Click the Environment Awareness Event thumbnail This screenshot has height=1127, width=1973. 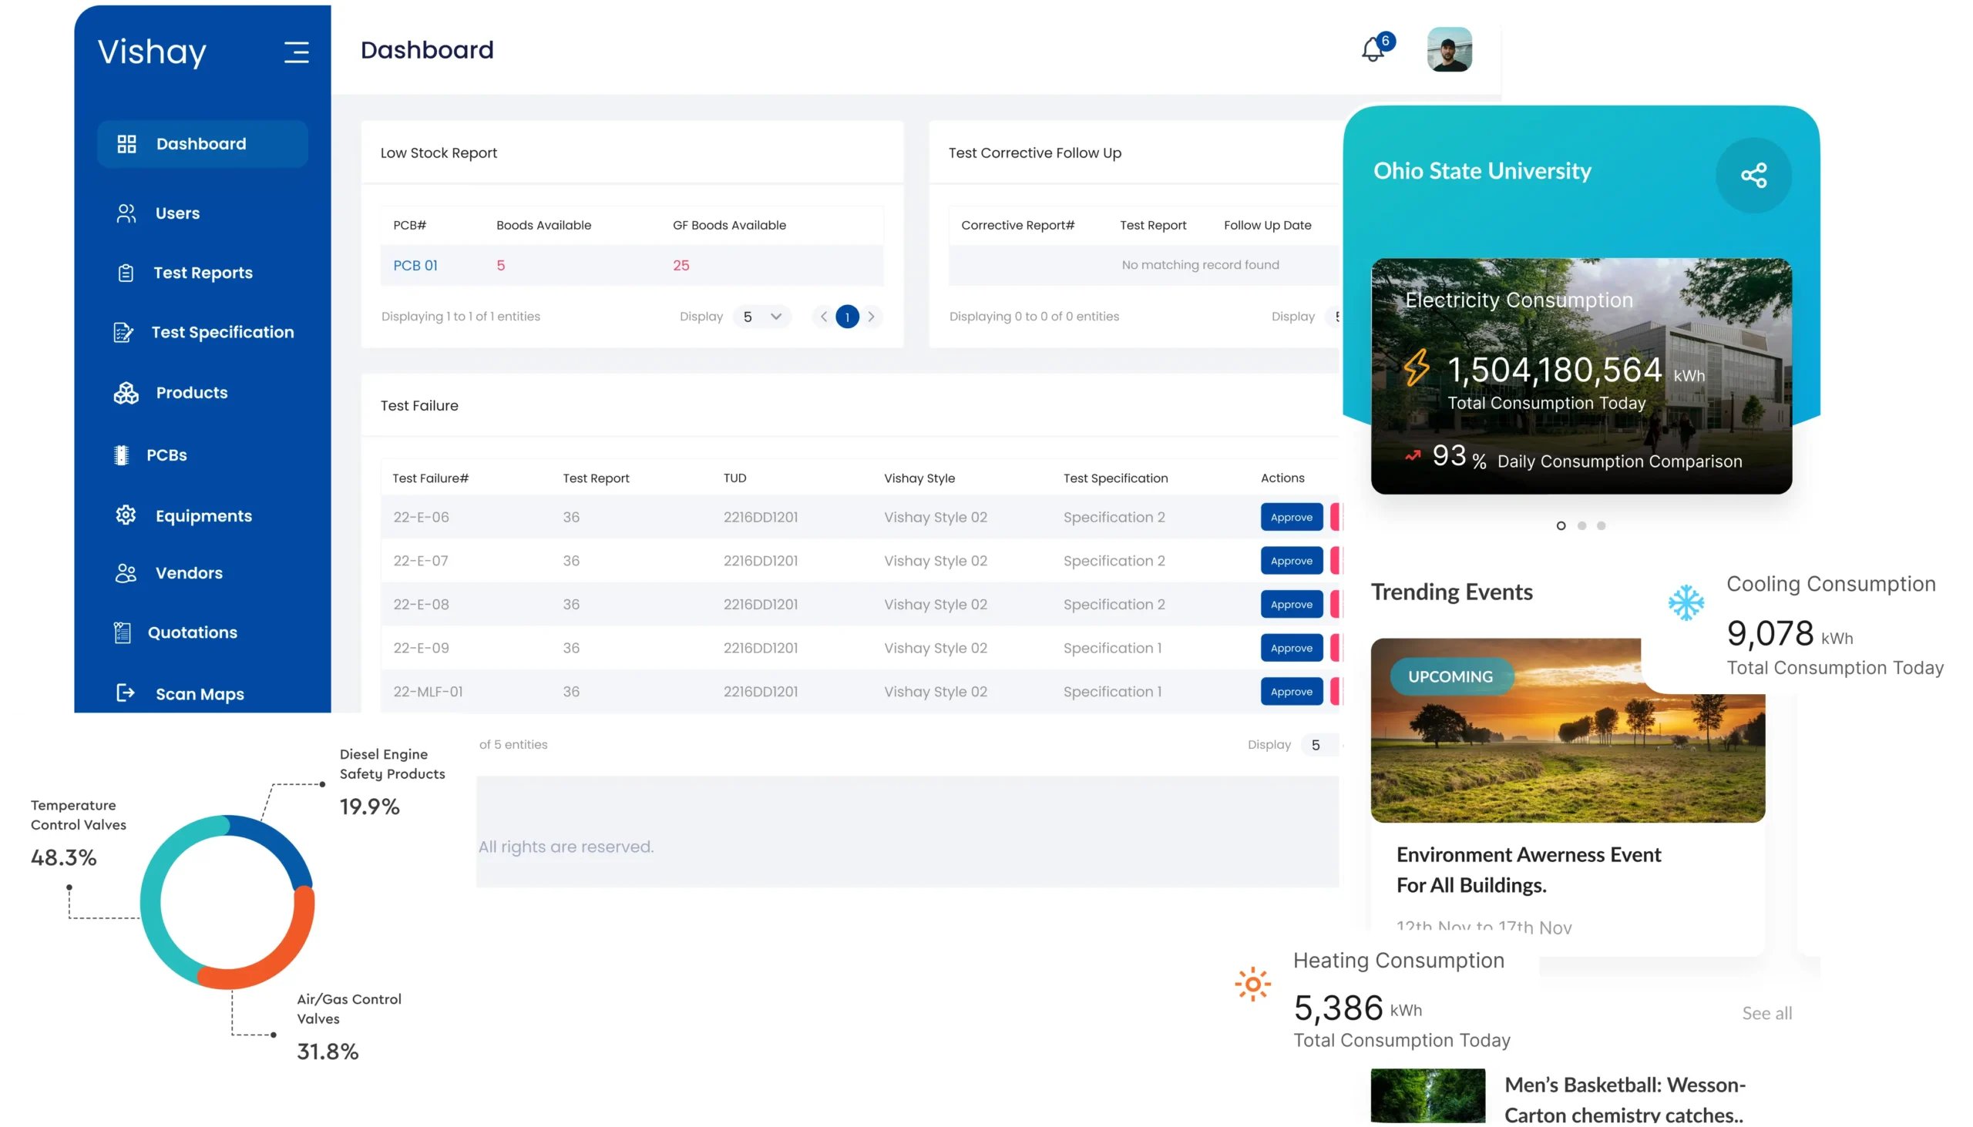coord(1565,730)
